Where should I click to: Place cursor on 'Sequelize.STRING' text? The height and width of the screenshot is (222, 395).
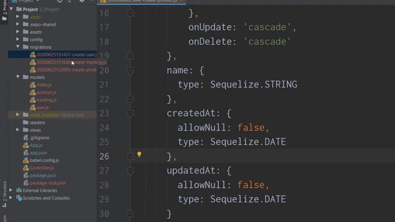coord(254,84)
